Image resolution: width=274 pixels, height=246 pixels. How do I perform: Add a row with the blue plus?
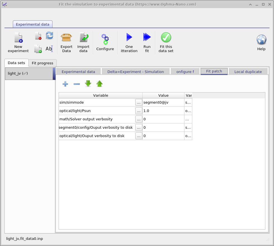coord(65,84)
